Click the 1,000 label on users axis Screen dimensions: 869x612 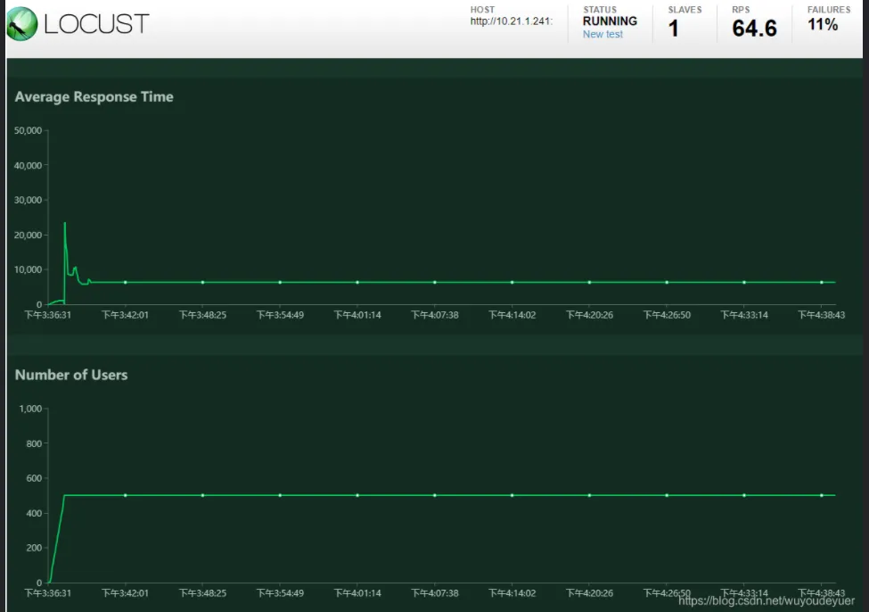(30, 409)
